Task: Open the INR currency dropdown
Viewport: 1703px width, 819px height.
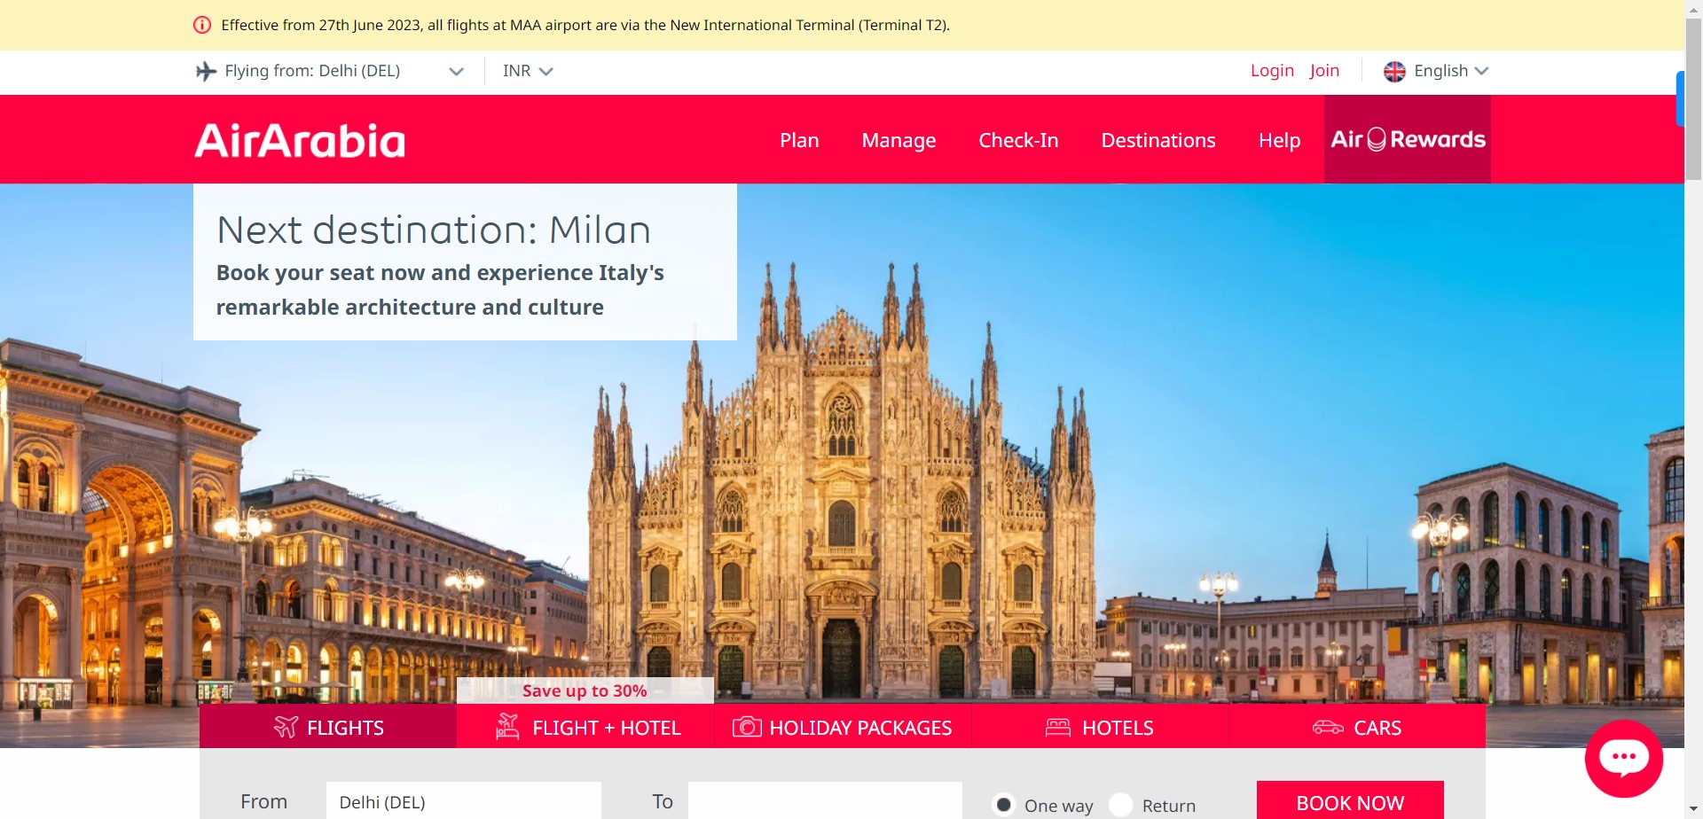Action: (528, 71)
